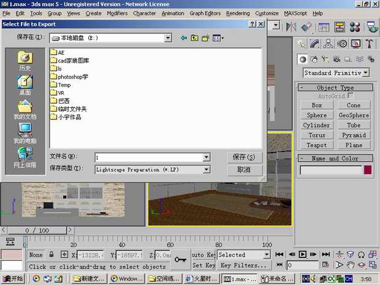Screen dimensions: 380x285
Task: Open History location in places bar
Action: (x=25, y=61)
